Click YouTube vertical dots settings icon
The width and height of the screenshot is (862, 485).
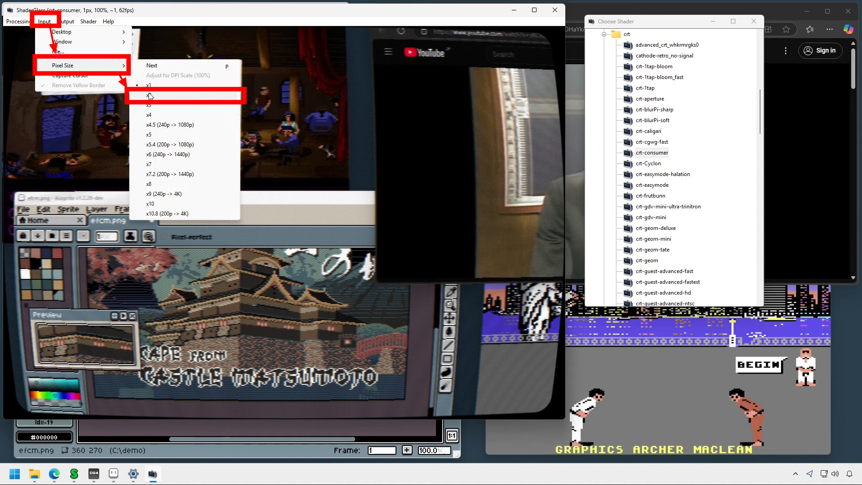785,51
